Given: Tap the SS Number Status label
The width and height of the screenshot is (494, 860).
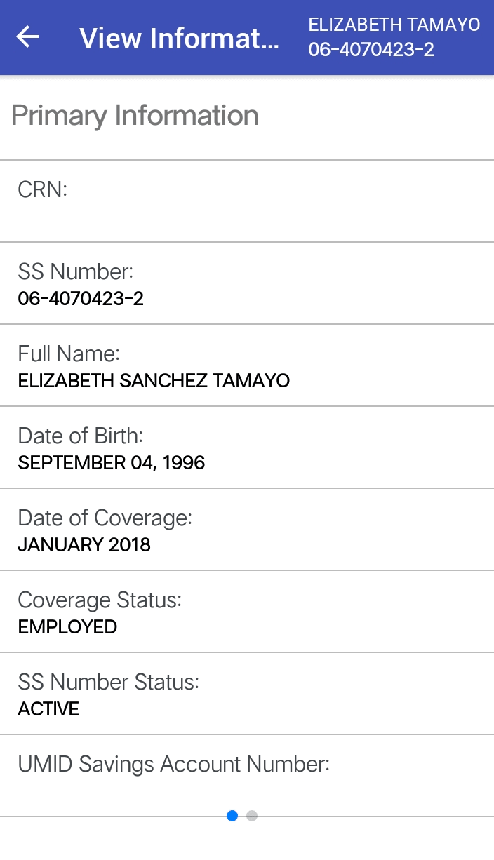Looking at the screenshot, I should click(108, 682).
